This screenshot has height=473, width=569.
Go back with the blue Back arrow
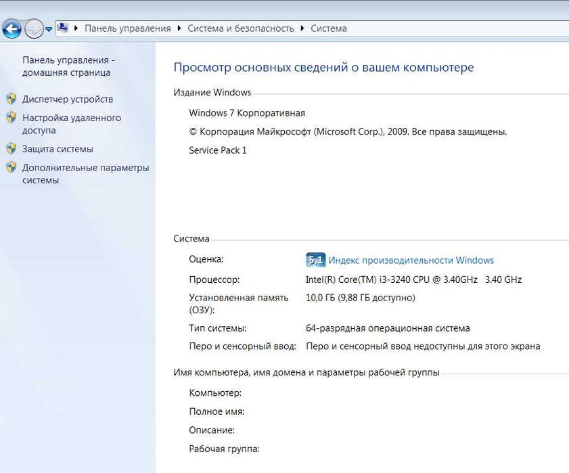click(x=12, y=28)
